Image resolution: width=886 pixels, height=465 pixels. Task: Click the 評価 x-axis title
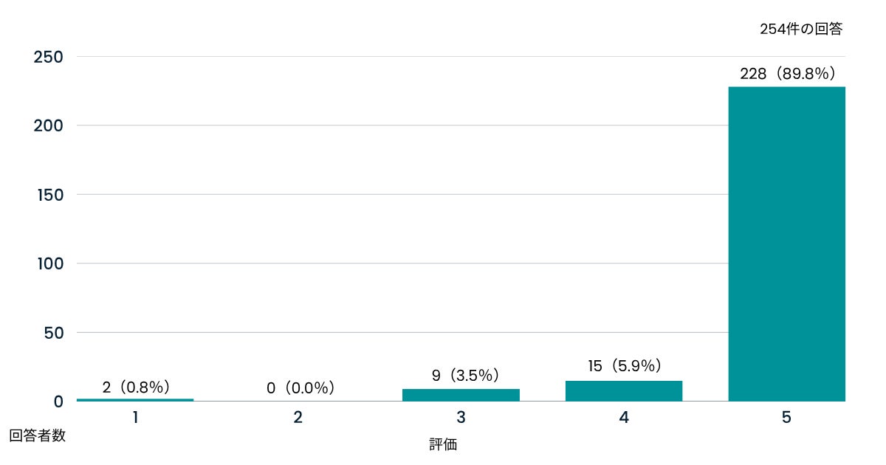[443, 444]
